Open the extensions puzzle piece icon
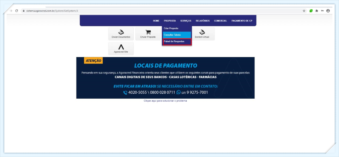The height and width of the screenshot is (157, 339). tap(317, 11)
